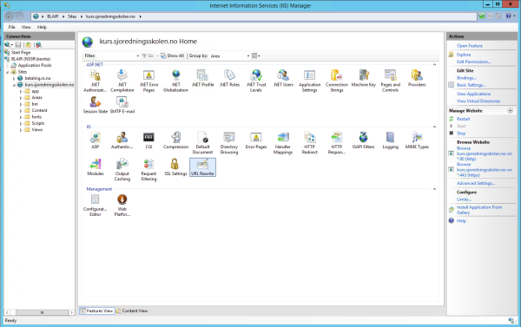The image size is (521, 327).
Task: Open the View menu
Action: coord(26,27)
